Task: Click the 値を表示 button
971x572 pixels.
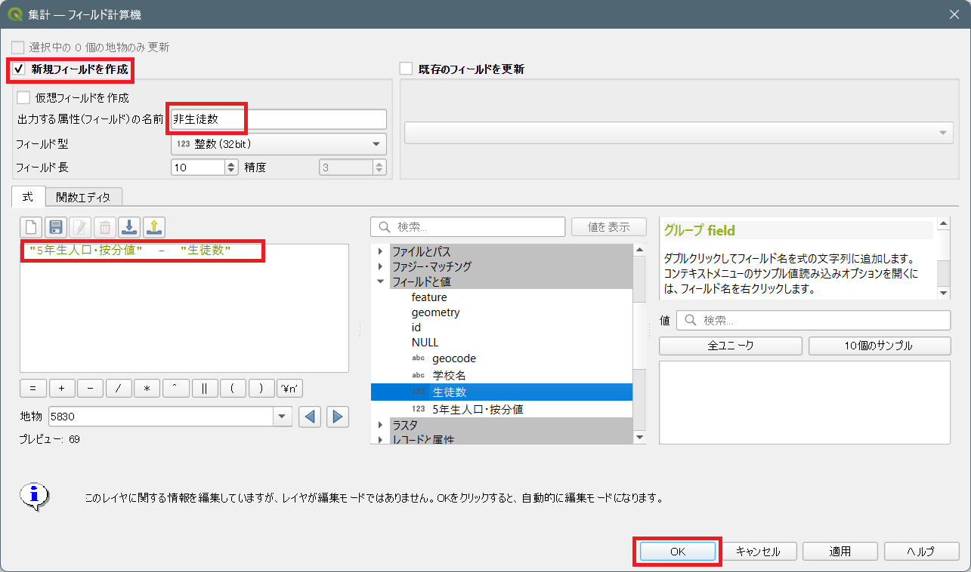Action: click(x=609, y=226)
